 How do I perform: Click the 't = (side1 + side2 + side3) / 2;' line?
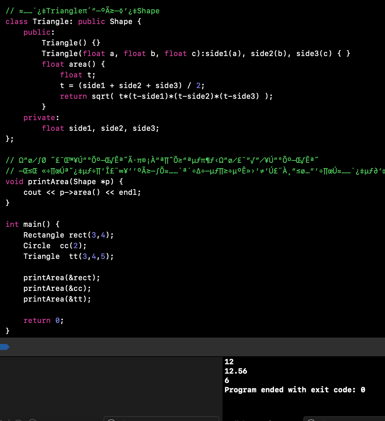click(x=132, y=86)
